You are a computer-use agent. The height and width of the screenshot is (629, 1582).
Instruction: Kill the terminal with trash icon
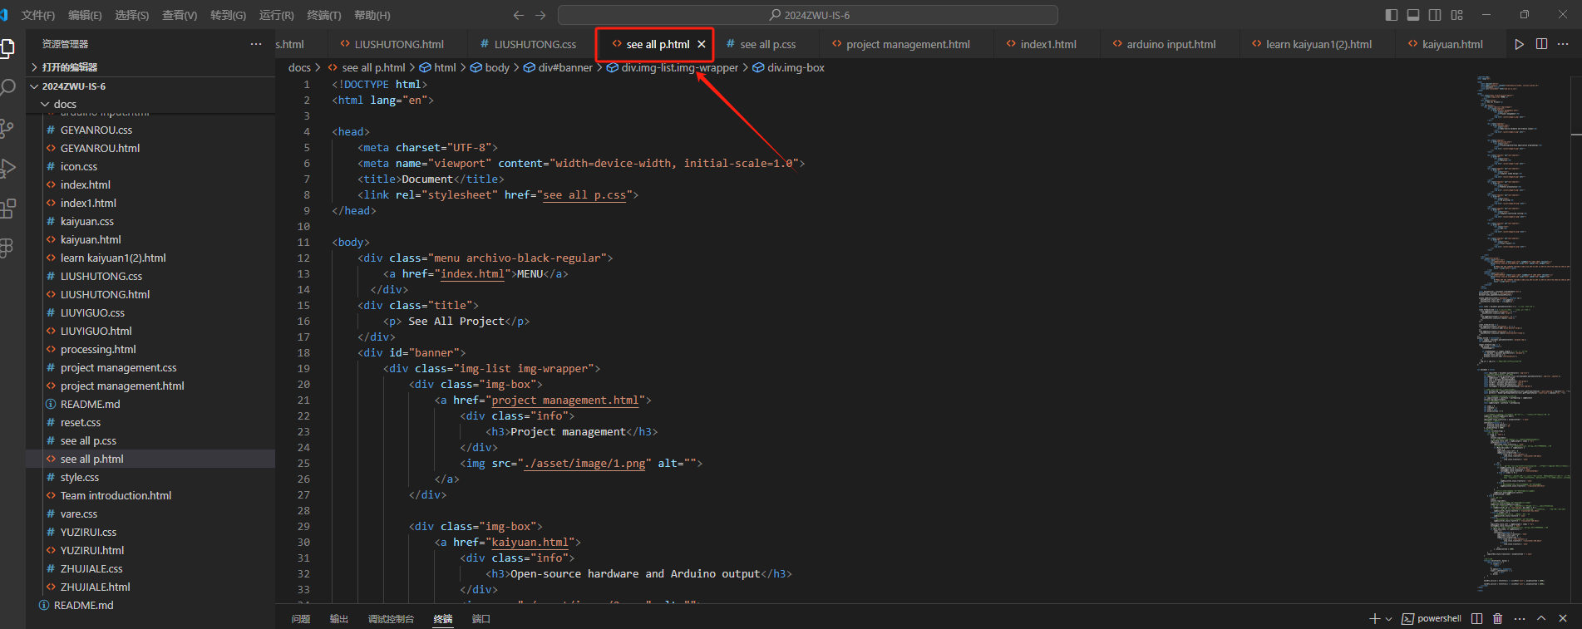coord(1498,618)
